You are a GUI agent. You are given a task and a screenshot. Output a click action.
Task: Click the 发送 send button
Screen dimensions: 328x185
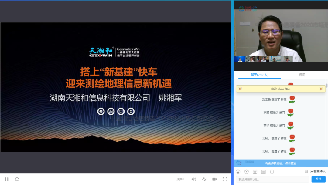point(318,179)
